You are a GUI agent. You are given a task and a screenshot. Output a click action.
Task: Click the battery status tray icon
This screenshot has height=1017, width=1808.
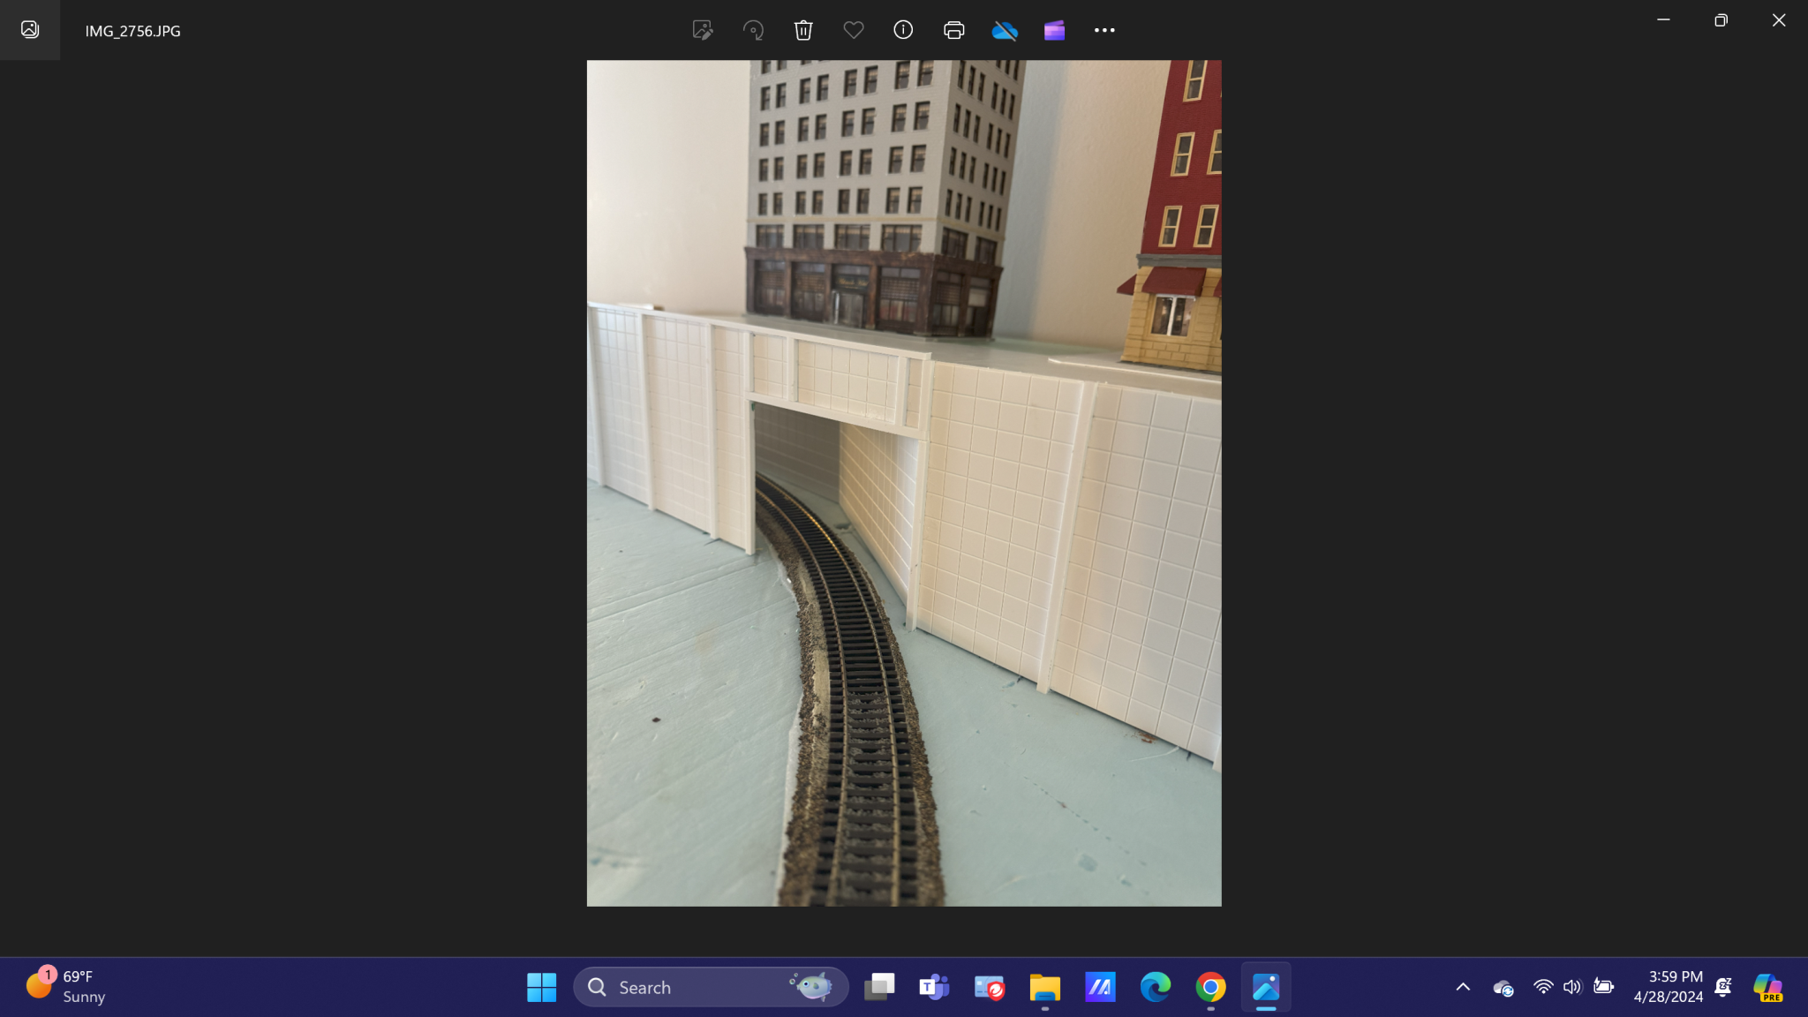1603,987
